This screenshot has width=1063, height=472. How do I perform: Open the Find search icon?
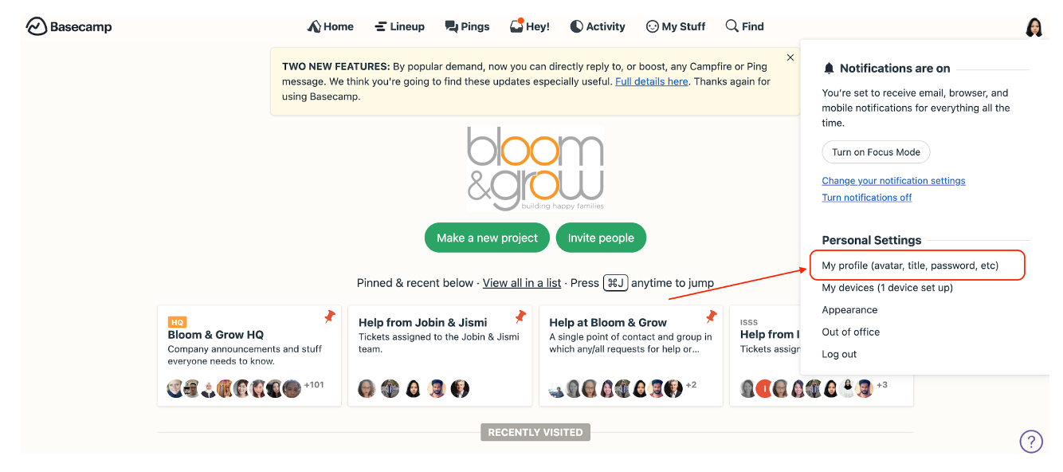click(x=744, y=26)
